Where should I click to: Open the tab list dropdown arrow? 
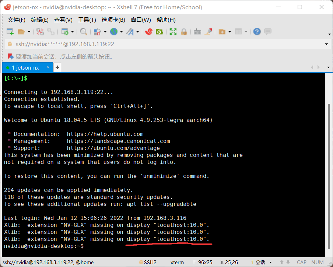pyautogui.click(x=328, y=67)
